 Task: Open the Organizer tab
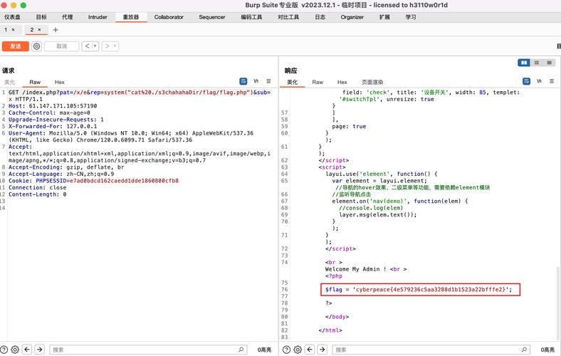coord(352,17)
